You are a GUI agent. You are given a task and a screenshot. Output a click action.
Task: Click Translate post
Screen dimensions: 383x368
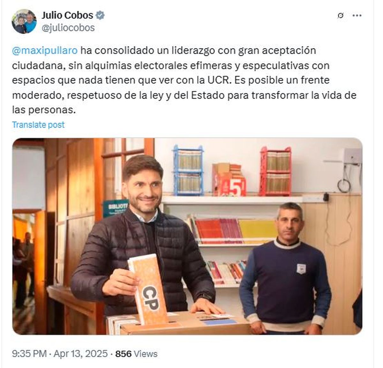38,125
